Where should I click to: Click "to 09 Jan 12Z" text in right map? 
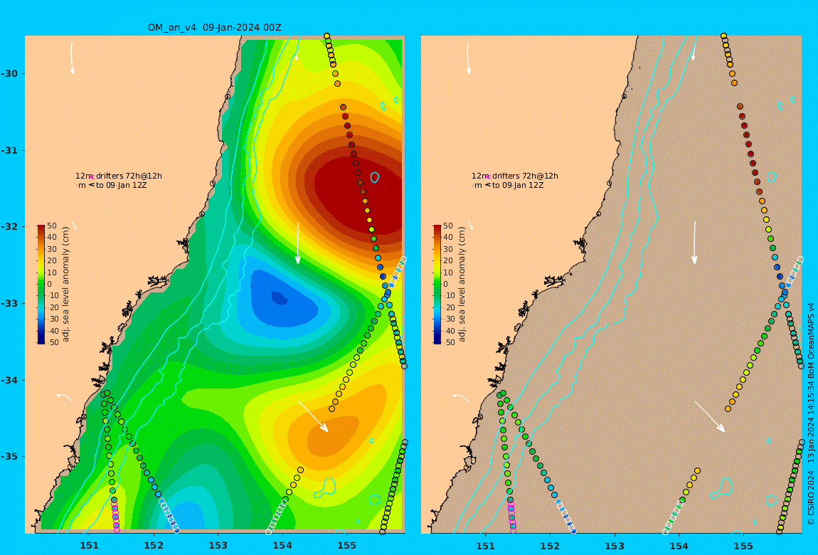click(518, 185)
